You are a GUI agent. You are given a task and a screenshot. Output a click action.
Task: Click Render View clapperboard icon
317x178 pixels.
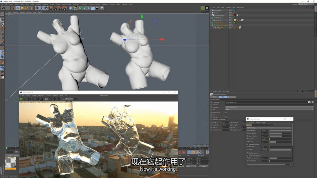click(56, 8)
